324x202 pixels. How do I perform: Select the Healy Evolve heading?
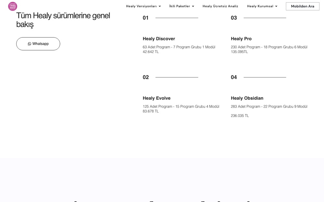point(156,98)
